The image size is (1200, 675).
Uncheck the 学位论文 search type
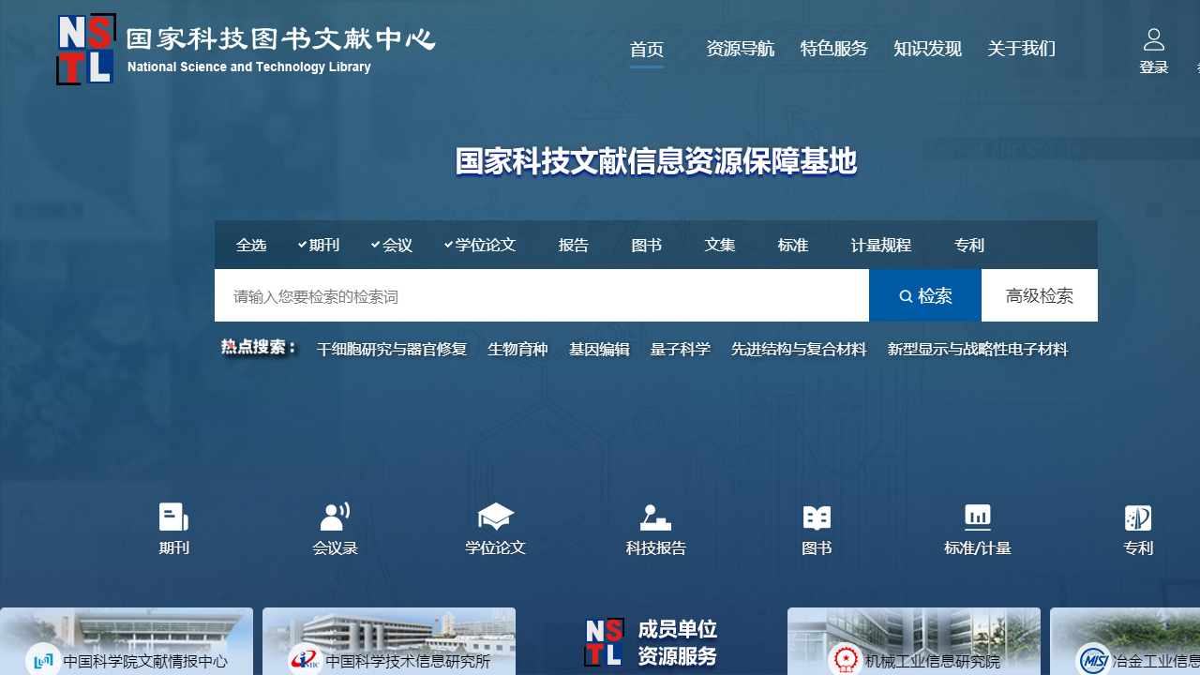[x=480, y=245]
